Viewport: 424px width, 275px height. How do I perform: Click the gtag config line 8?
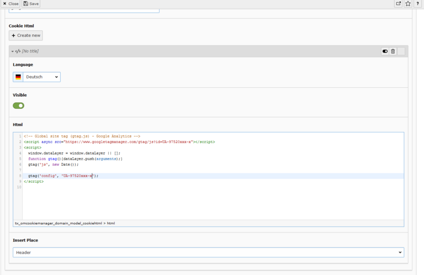[63, 176]
